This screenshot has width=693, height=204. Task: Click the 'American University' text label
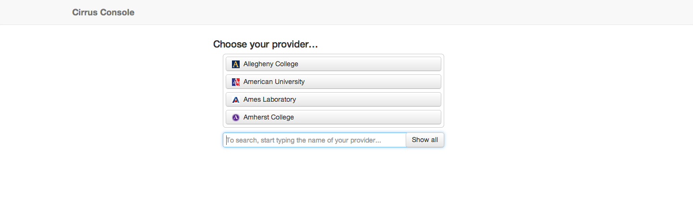pos(274,82)
